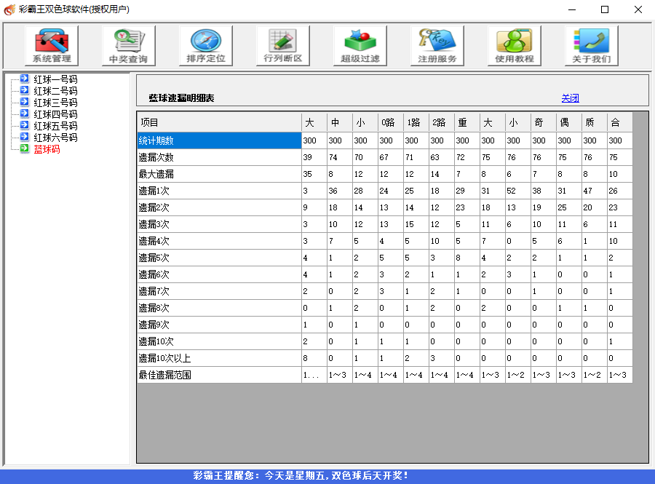Click blue arrow icon beside 红球三号码
Viewport: 655px width, 484px height.
tap(25, 102)
